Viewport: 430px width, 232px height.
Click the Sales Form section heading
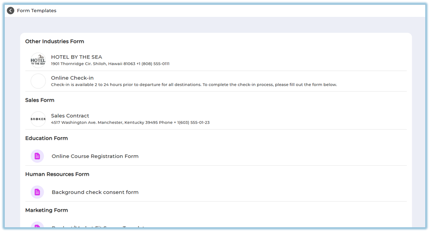[40, 100]
